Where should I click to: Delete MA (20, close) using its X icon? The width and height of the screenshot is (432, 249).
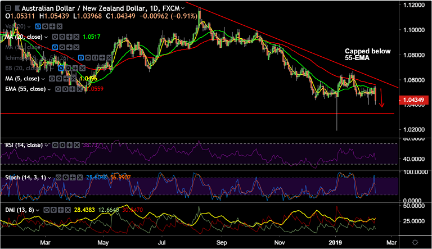(x=76, y=37)
